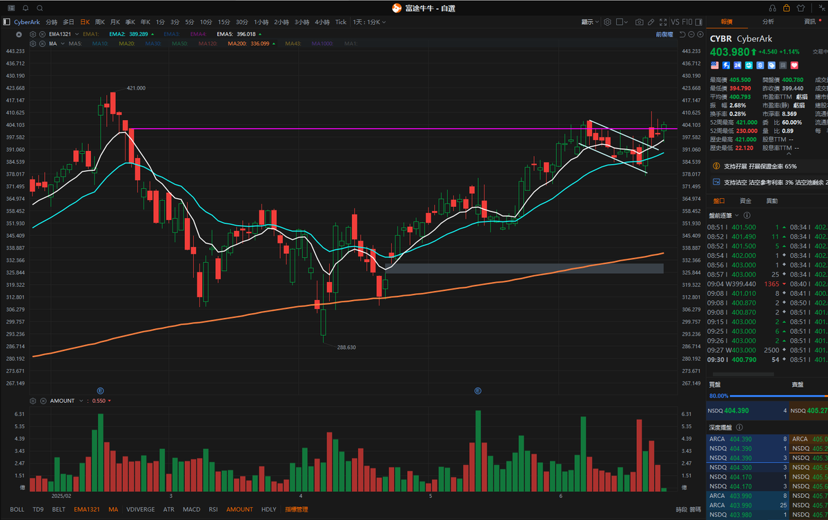Image resolution: width=828 pixels, height=520 pixels.
Task: Toggle BOLL indicator
Action: click(17, 509)
